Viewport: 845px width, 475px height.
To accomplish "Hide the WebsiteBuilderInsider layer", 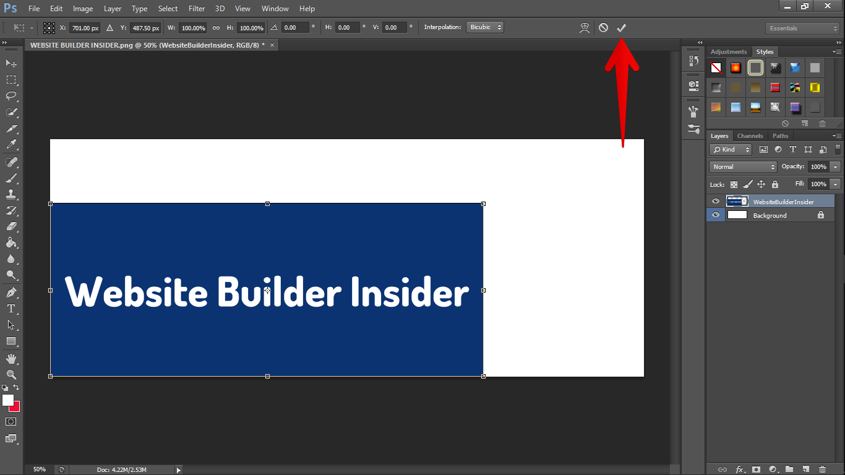I will point(716,202).
